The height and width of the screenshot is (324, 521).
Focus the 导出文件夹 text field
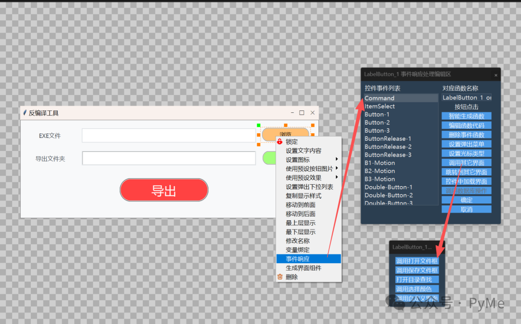point(168,158)
